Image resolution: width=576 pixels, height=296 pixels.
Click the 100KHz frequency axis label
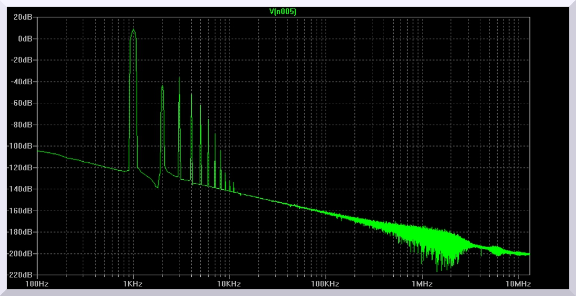325,284
